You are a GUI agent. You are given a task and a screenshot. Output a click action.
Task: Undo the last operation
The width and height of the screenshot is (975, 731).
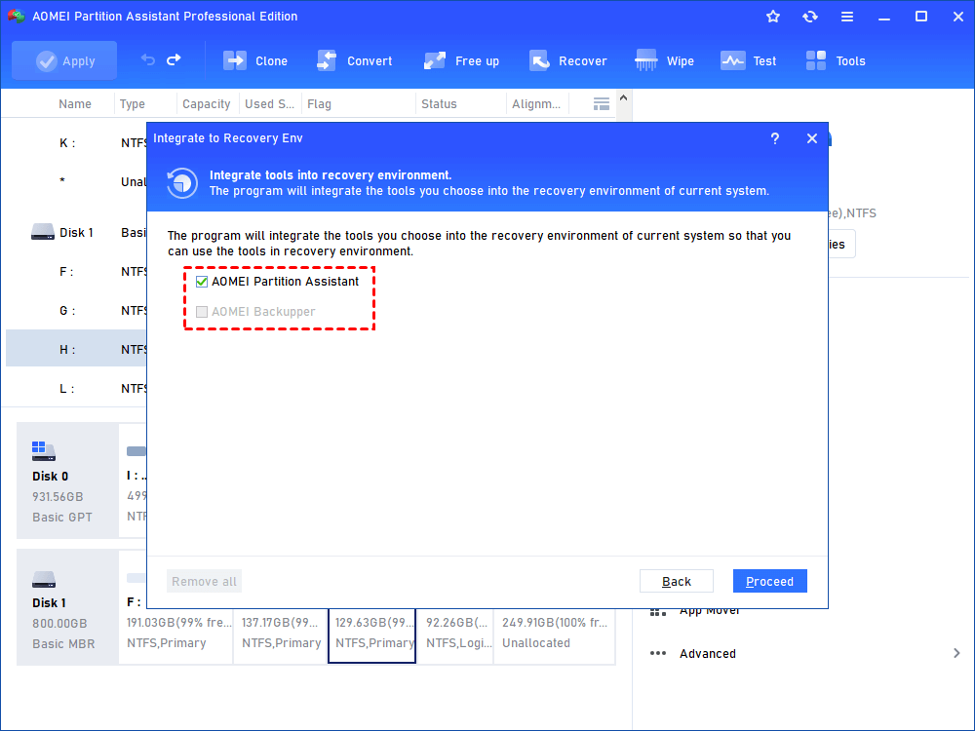coord(148,60)
